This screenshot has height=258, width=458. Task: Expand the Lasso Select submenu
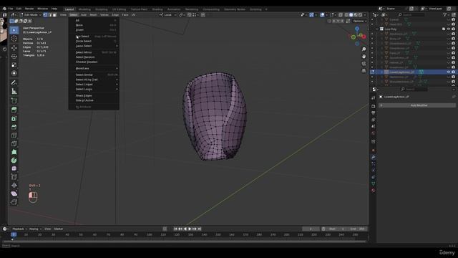click(x=94, y=46)
